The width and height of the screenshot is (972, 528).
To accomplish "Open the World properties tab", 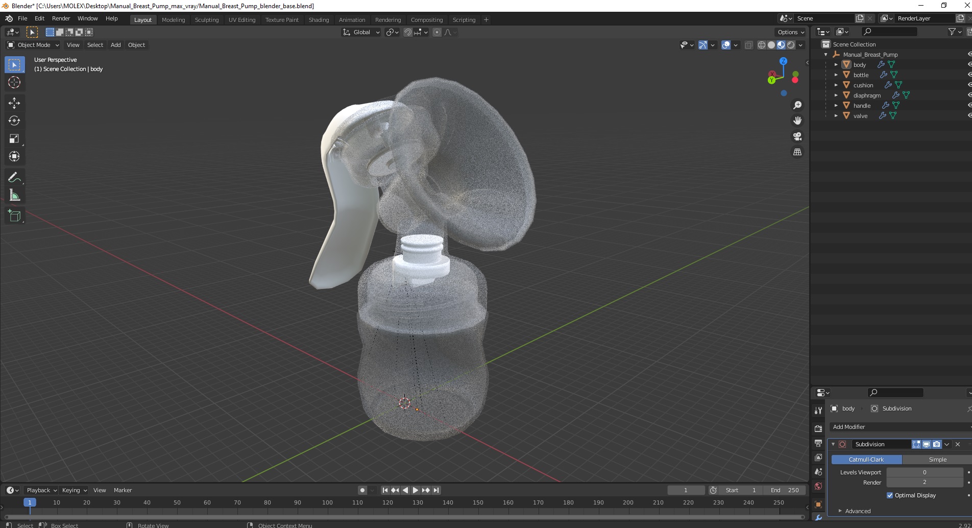I will click(818, 486).
